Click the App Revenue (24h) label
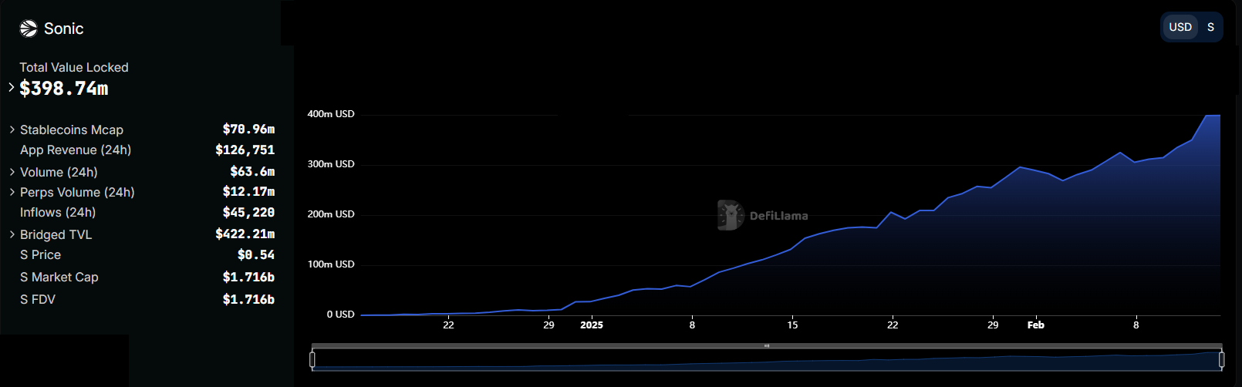The height and width of the screenshot is (387, 1242). click(76, 150)
